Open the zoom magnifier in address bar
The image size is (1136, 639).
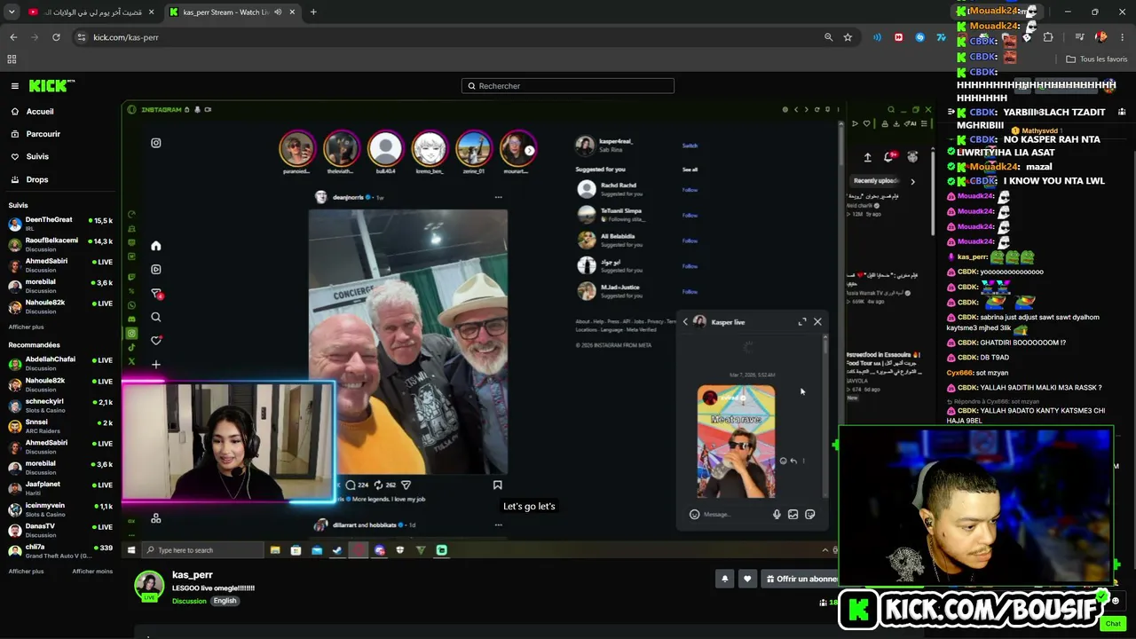[829, 37]
